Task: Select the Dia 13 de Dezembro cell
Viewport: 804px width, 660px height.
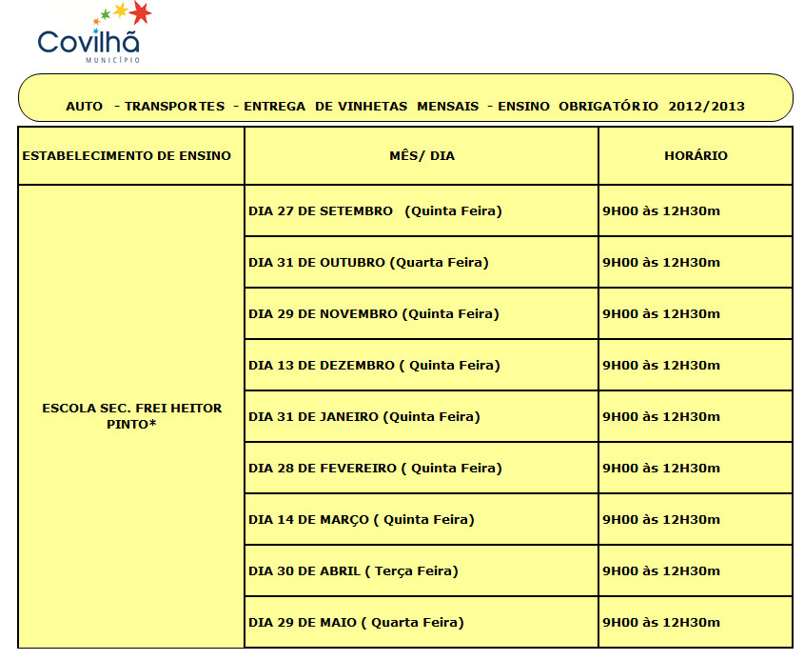Action: (374, 365)
